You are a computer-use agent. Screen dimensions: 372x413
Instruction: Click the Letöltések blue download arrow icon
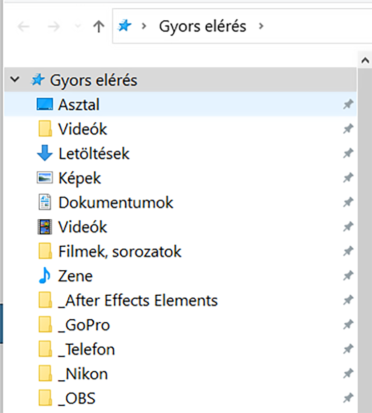[44, 153]
